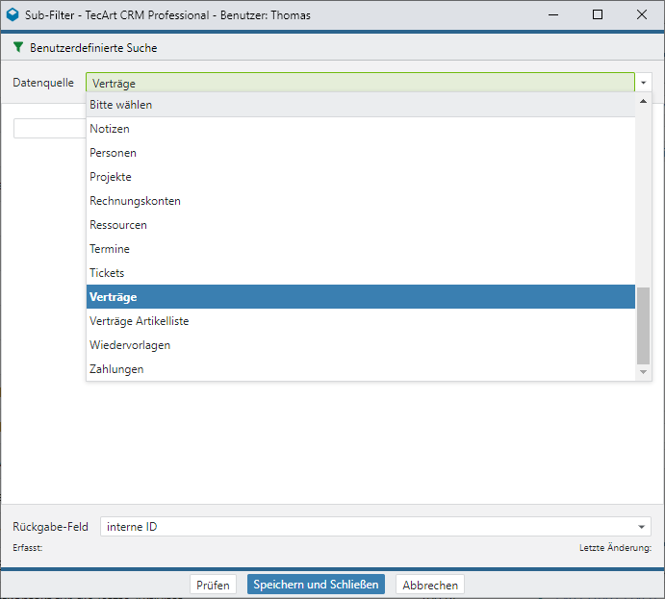Select the Bitte wählen placeholder entry

121,105
